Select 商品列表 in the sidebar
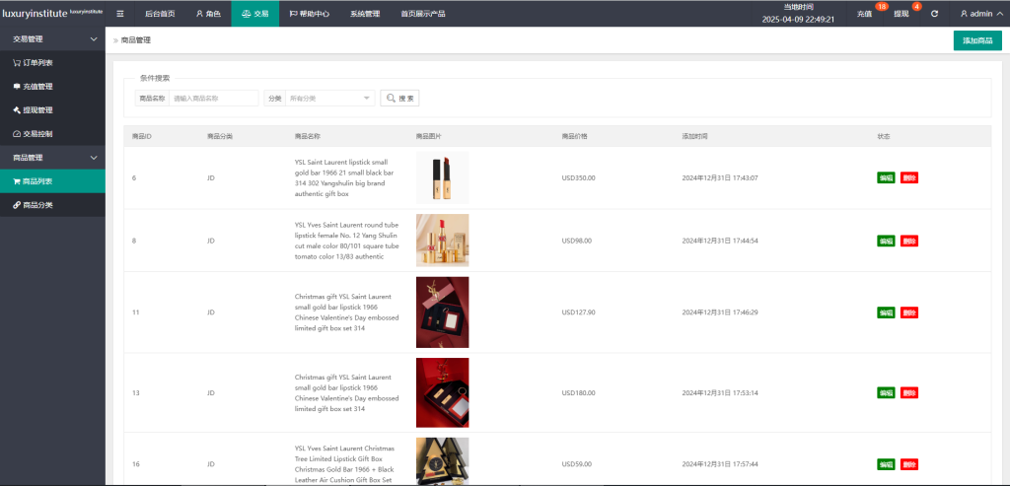 (x=53, y=180)
